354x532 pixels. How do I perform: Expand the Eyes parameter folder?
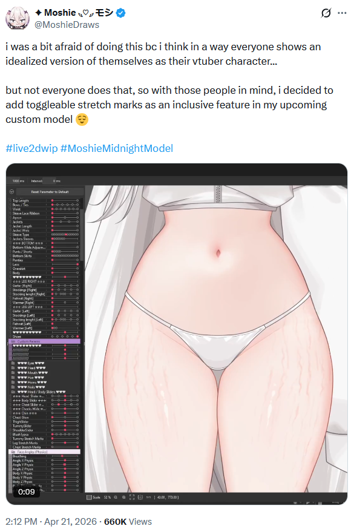point(13,363)
